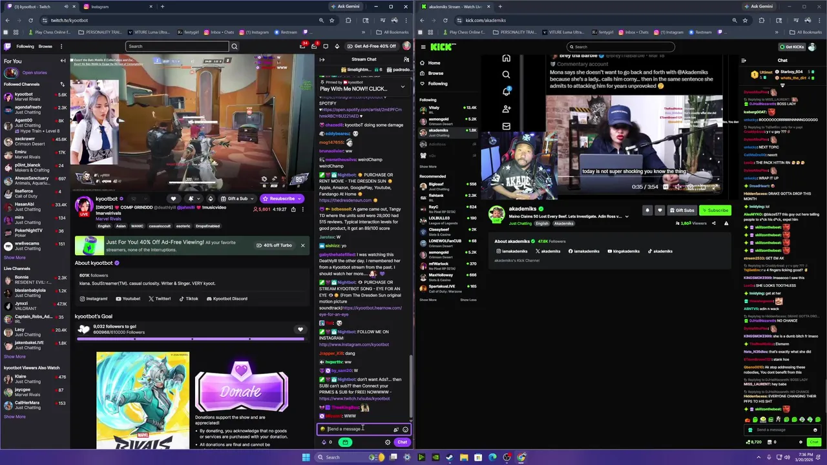
Task: Collapse Kick chat panel icon
Action: pyautogui.click(x=744, y=61)
